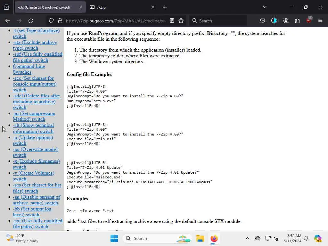Click the Firefox Search box in toolbar
328x246 pixels.
(x=218, y=21)
